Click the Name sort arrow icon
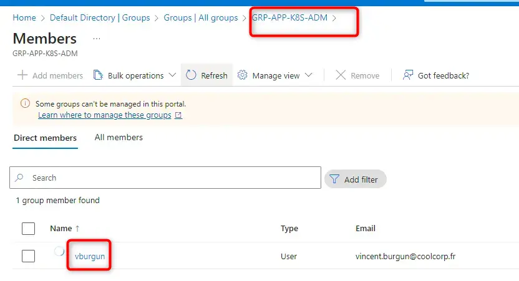519x281 pixels. [77, 229]
